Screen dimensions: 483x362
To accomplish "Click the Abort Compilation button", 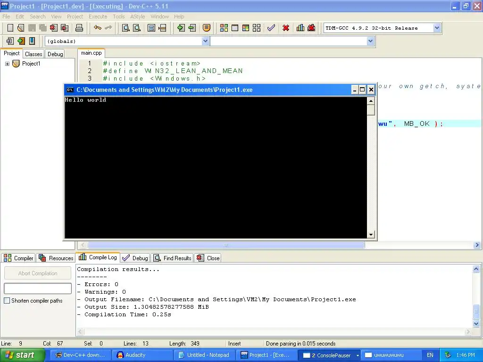I will [x=38, y=273].
